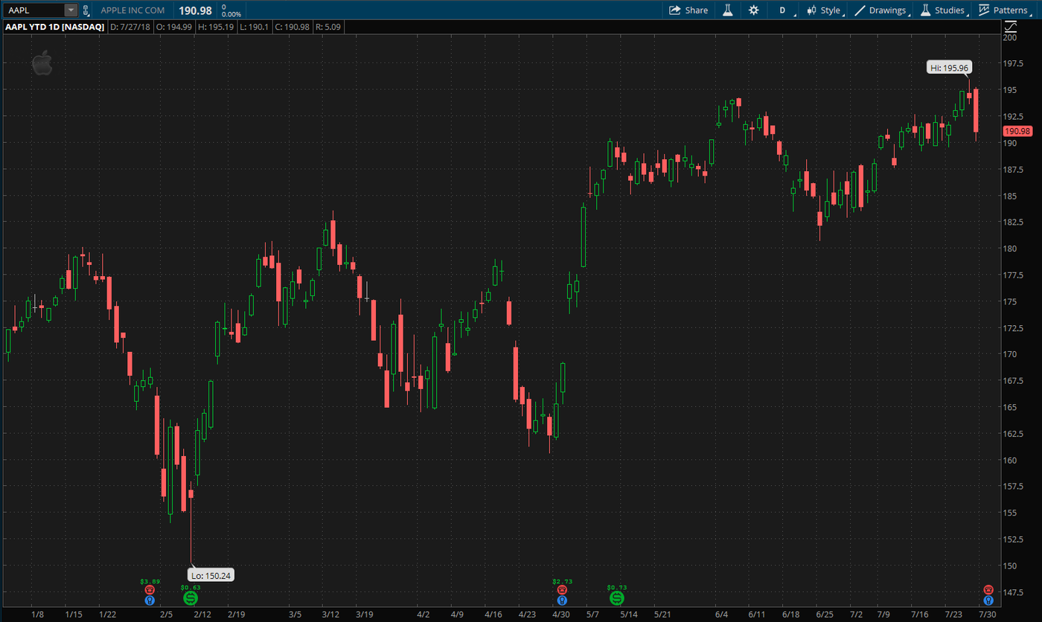
Task: Click the AAPL YTD 1D [NASDAQ] chart title
Action: [x=55, y=27]
